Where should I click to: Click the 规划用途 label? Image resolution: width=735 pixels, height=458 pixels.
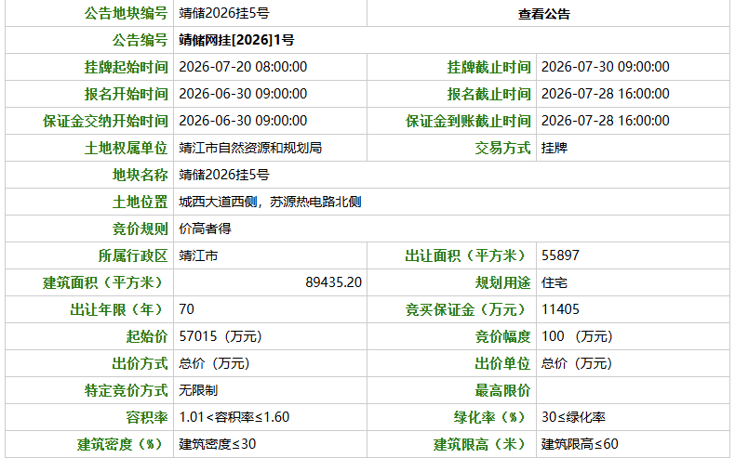pyautogui.click(x=502, y=282)
